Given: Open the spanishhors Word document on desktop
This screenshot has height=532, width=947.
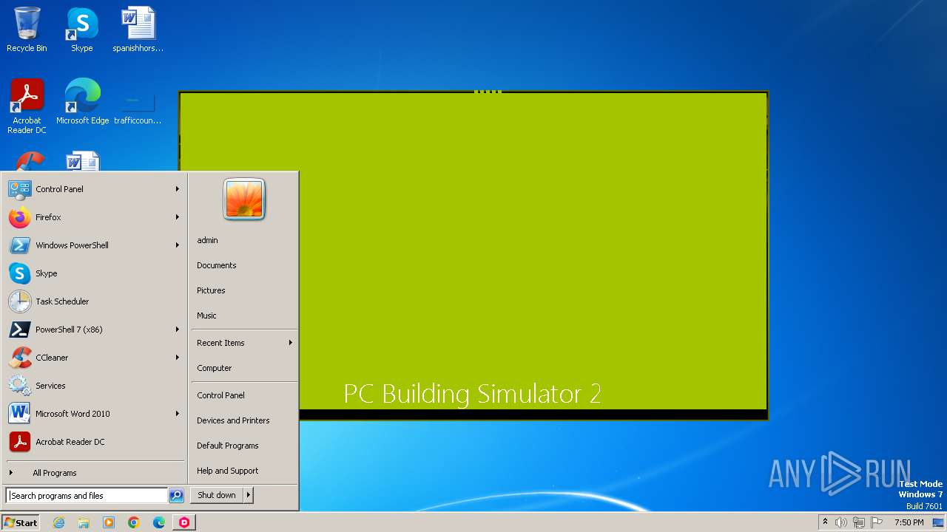Looking at the screenshot, I should click(x=138, y=30).
